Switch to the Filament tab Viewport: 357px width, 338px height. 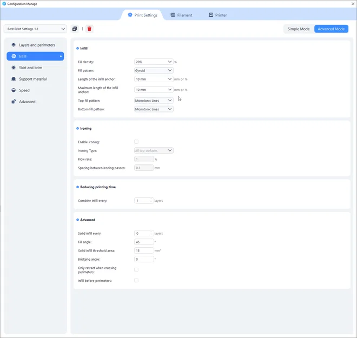(x=181, y=15)
